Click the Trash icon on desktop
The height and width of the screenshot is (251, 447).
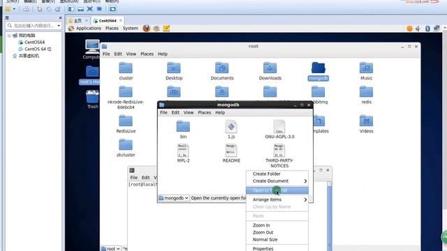[x=92, y=99]
